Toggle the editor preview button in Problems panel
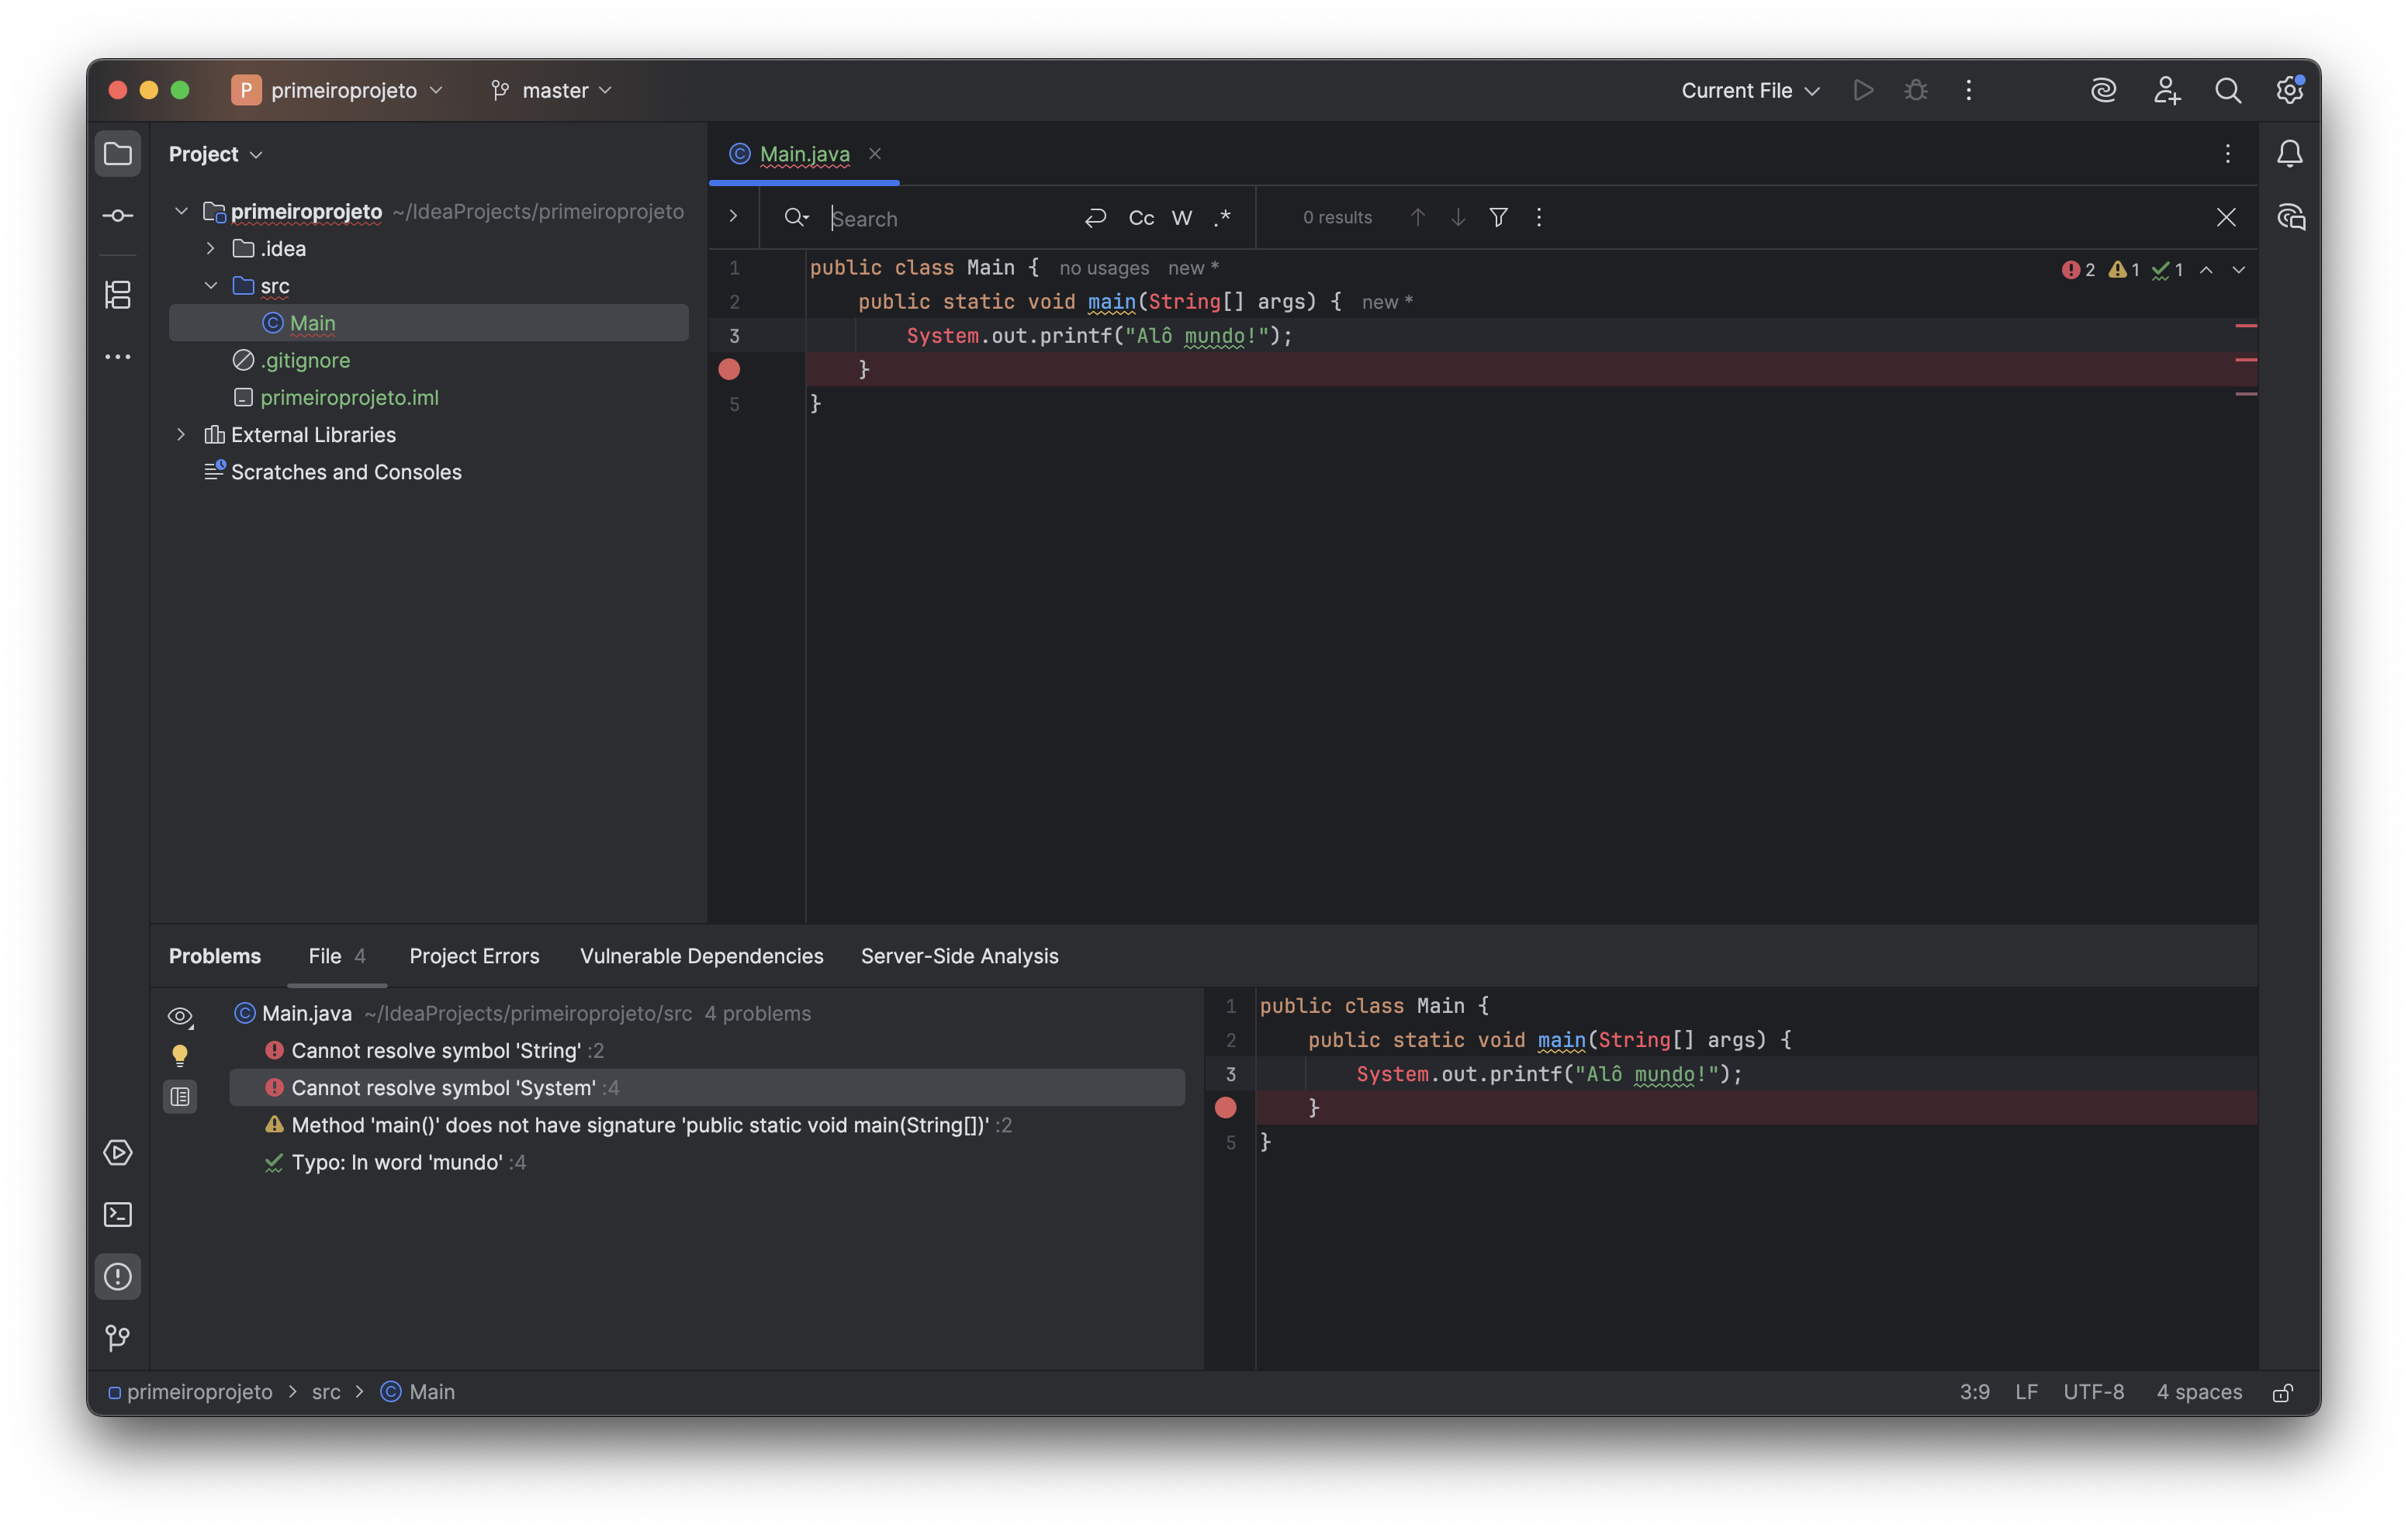Viewport: 2408px width, 1531px height. pyautogui.click(x=180, y=1097)
